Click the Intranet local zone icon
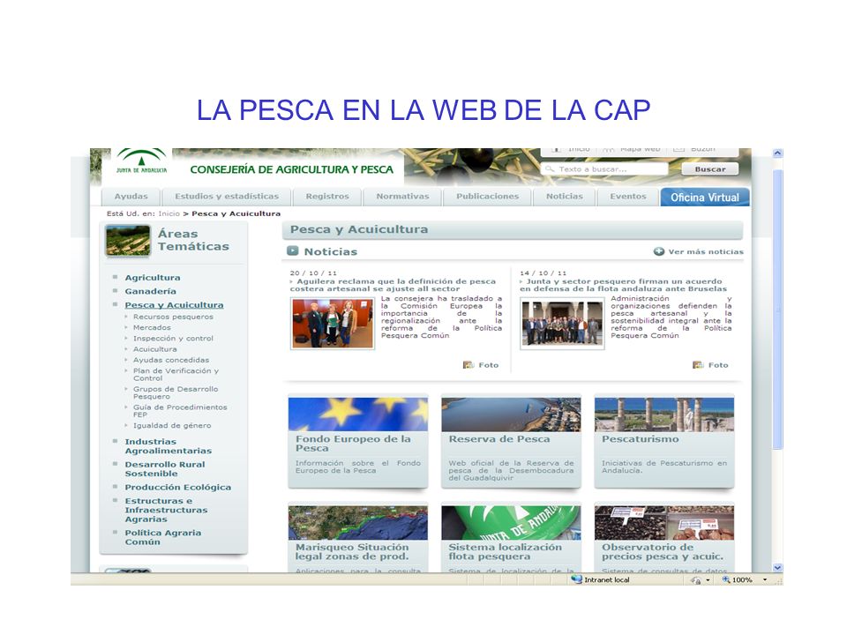 [576, 579]
